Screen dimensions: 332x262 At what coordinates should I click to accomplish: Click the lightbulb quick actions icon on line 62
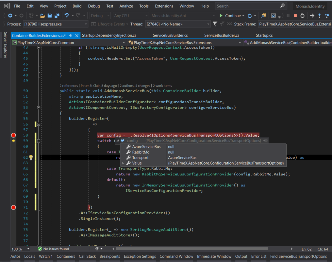click(x=31, y=157)
